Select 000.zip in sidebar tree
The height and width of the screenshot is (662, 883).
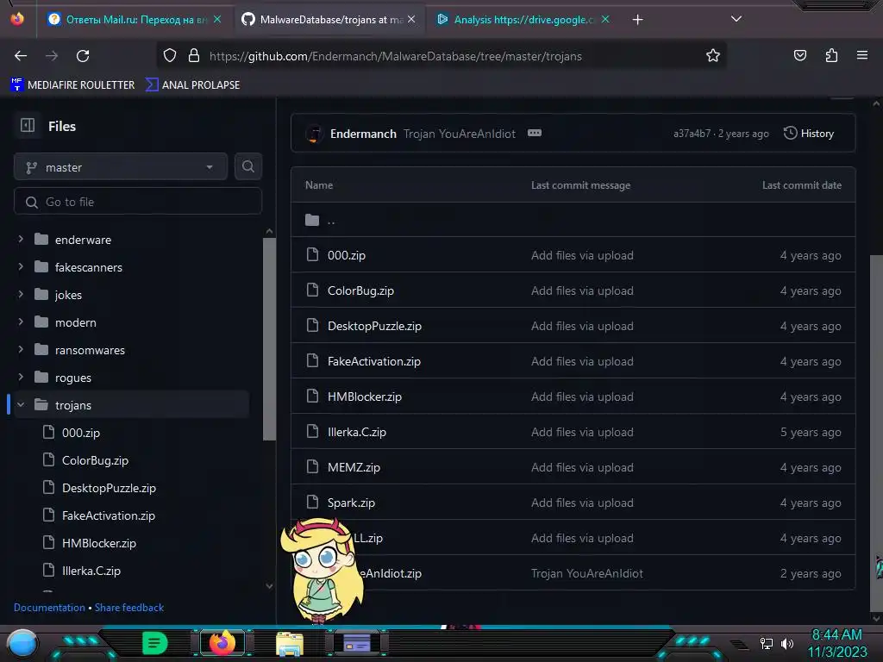(80, 433)
